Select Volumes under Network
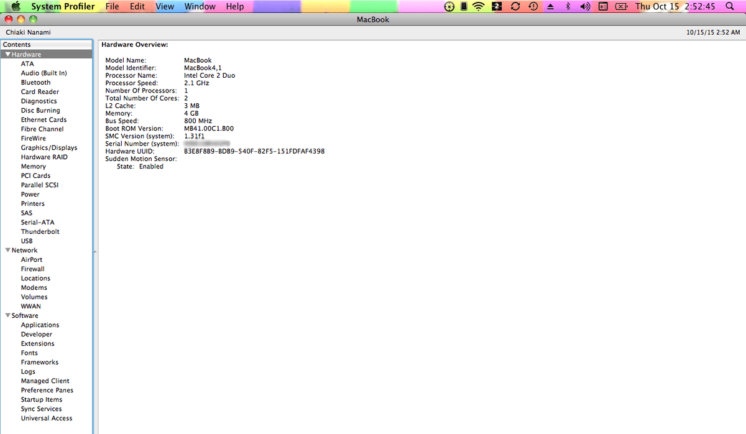 pyautogui.click(x=34, y=297)
